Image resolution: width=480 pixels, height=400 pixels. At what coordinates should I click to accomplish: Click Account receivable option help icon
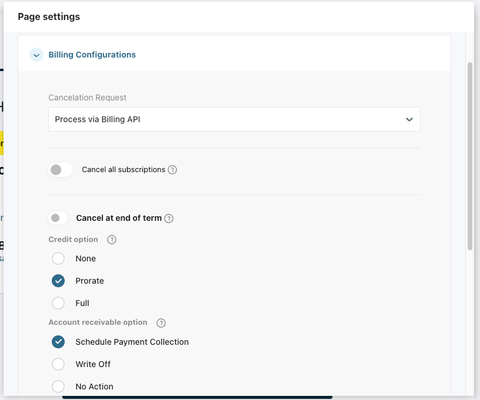click(161, 323)
